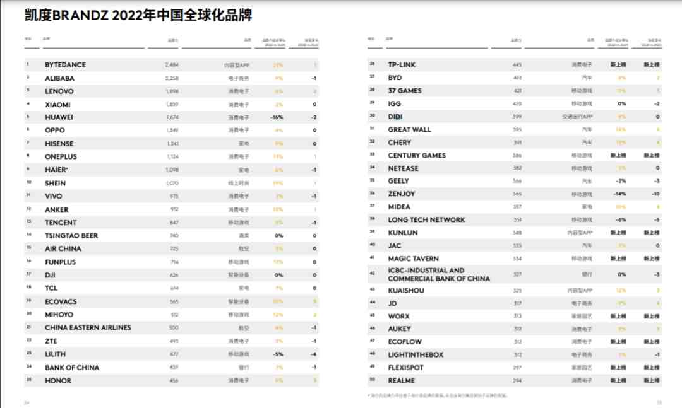Select VIVO brand name
The width and height of the screenshot is (682, 408).
pos(54,196)
